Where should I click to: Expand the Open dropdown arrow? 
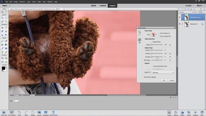(10, 6)
